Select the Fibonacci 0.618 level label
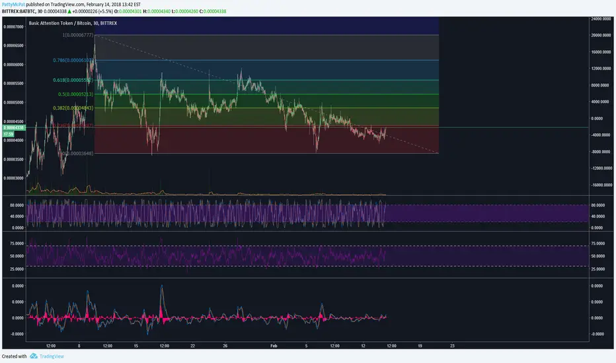616x363 pixels. 73,80
